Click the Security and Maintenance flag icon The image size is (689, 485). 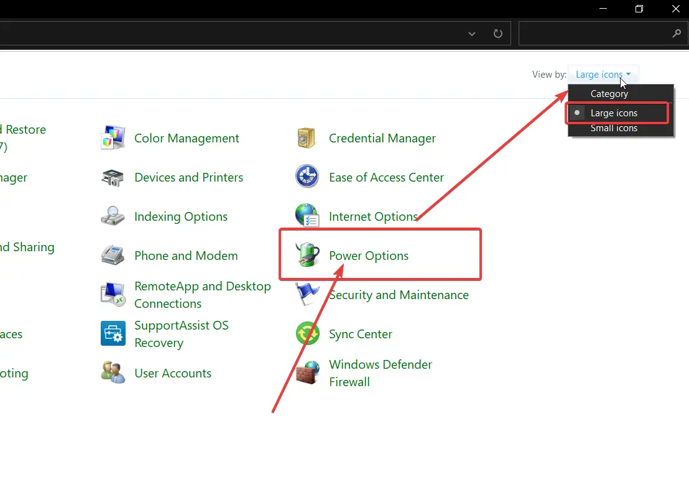point(307,293)
